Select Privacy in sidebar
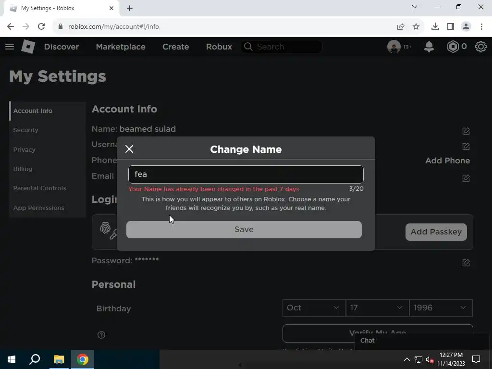 pyautogui.click(x=48, y=150)
